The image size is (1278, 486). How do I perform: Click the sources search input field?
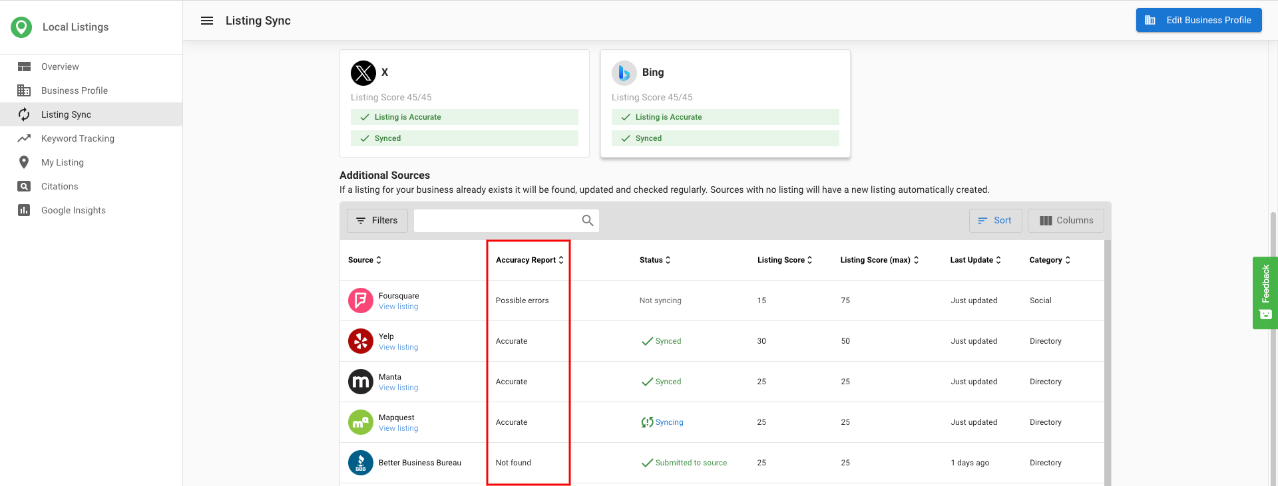[496, 221]
